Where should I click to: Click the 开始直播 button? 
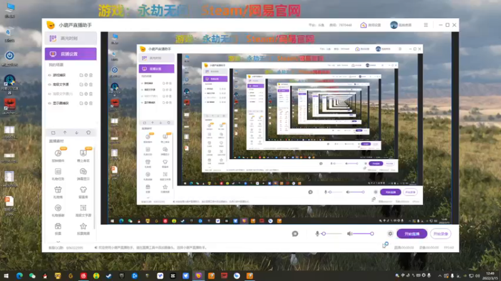tap(412, 234)
